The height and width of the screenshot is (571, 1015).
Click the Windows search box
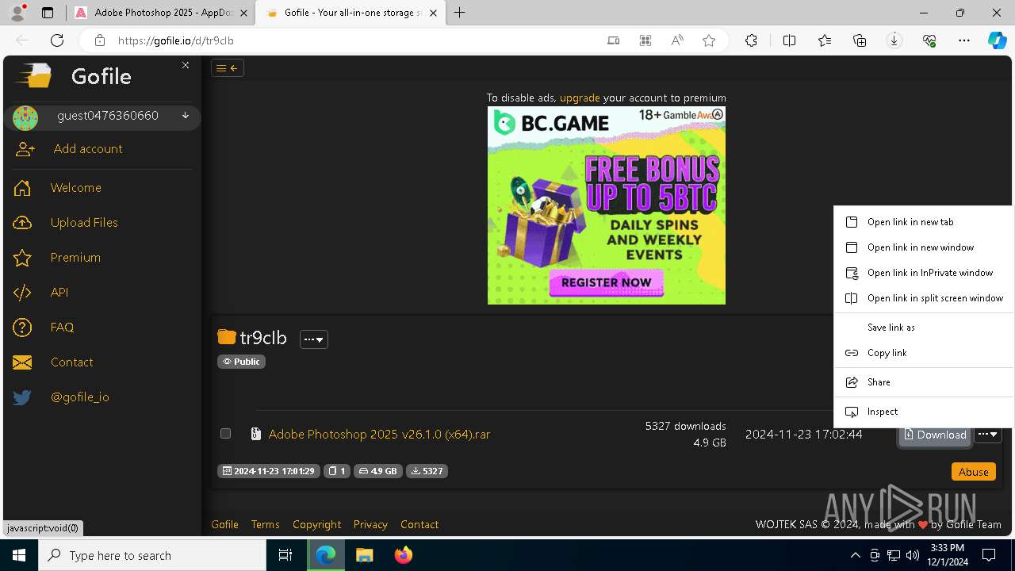tap(152, 555)
